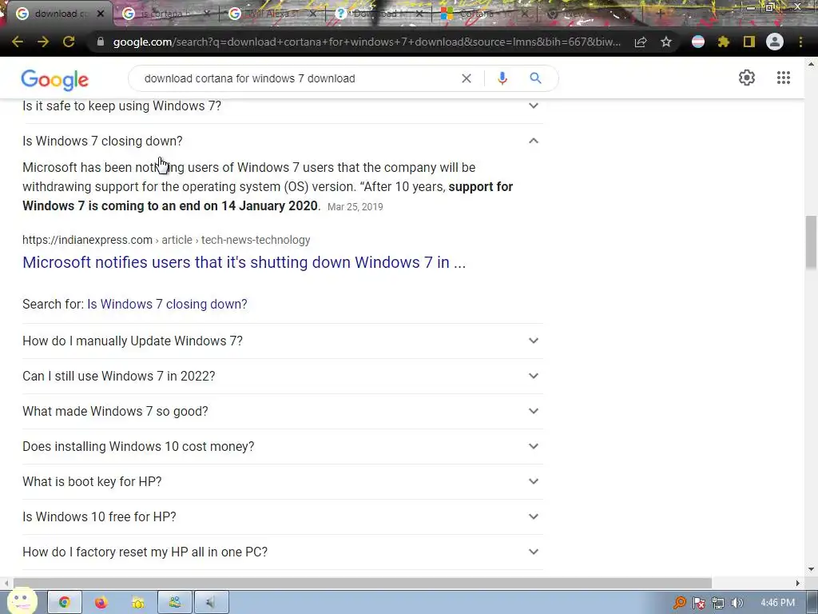
Task: Open the people-icon app in taskbar
Action: coord(175,603)
